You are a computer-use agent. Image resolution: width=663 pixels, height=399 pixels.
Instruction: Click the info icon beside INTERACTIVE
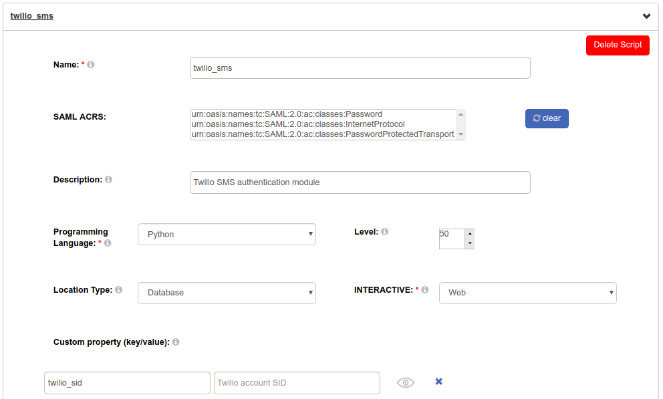(425, 289)
